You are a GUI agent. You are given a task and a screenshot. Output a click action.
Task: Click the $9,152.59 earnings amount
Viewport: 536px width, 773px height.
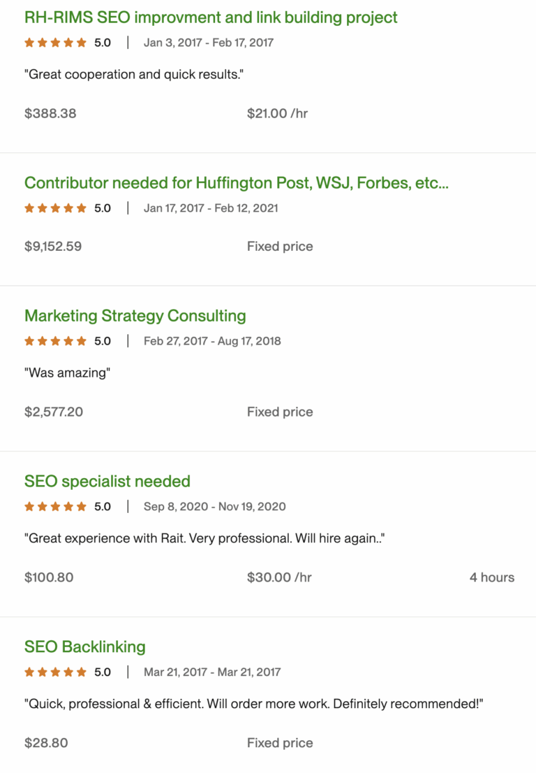[52, 247]
